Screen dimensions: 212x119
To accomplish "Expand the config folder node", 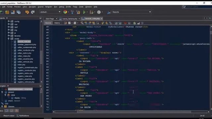I will pos(9,21).
